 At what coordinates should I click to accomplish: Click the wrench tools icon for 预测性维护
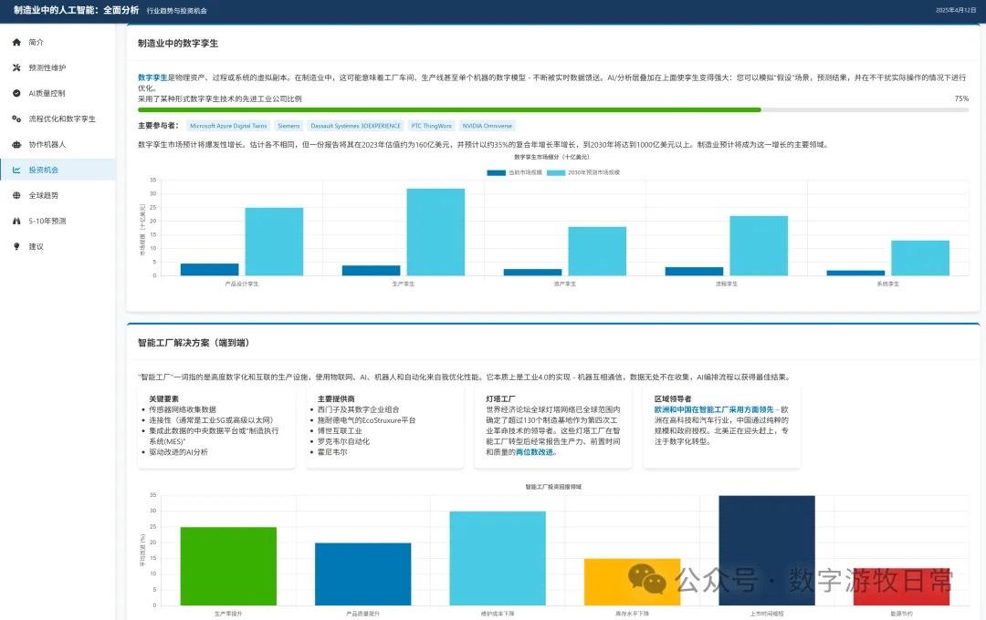point(16,68)
